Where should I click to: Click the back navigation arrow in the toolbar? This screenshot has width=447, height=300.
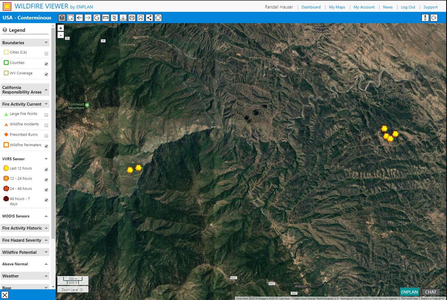(79, 17)
